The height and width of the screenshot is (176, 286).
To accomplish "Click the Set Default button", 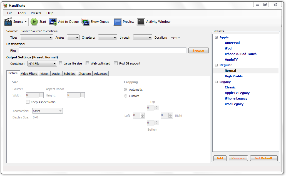I will (x=264, y=158).
